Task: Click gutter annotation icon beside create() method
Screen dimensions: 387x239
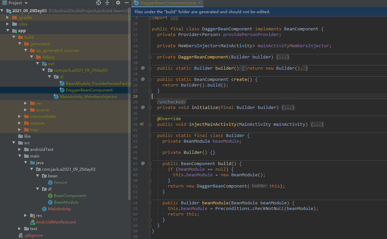Action: point(143,79)
